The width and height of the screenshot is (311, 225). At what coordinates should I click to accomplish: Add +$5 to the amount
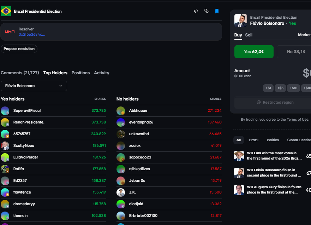tap(280, 88)
